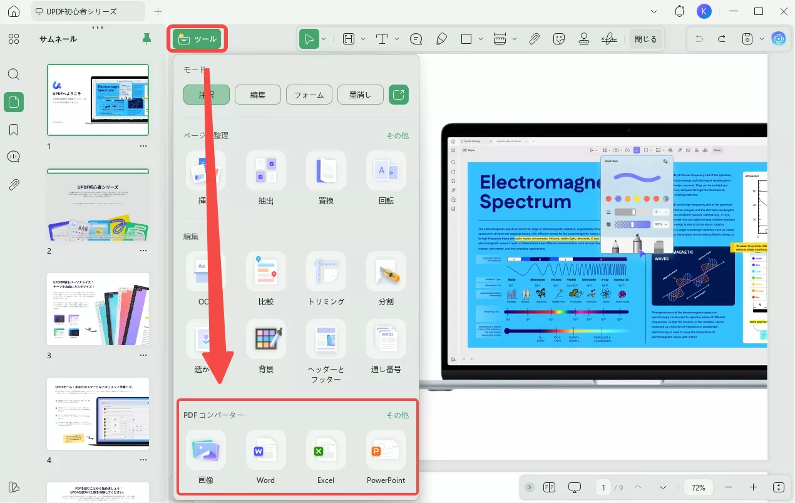Open the 背景 background tool

click(265, 339)
